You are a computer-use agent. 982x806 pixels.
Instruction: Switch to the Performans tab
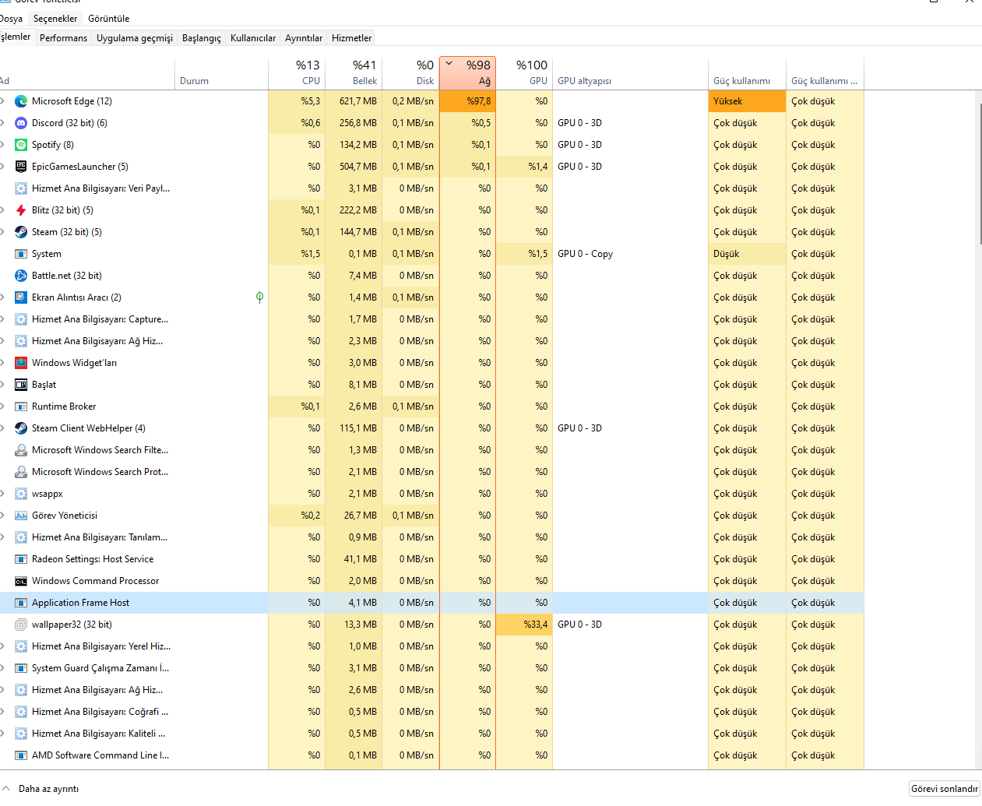63,37
